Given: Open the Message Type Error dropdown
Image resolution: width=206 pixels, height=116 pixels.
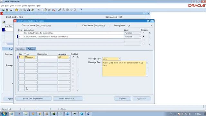Looking at the screenshot, I should 119,59.
